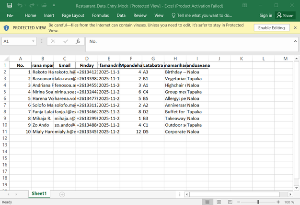300x205 pixels.
Task: Close the Protected View warning bar
Action: point(295,28)
